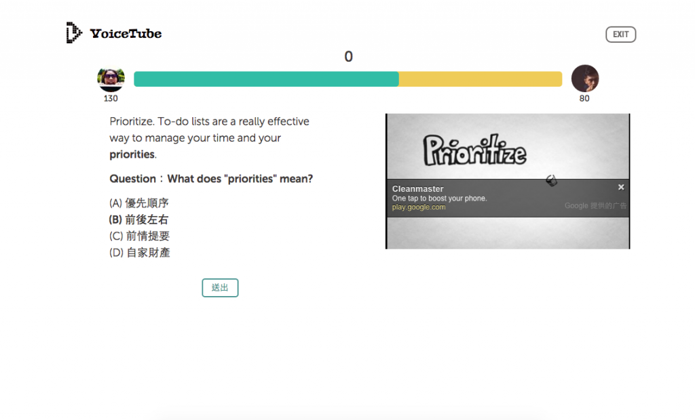Click the small dice icon above the ad banner
The width and height of the screenshot is (695, 420).
(552, 180)
